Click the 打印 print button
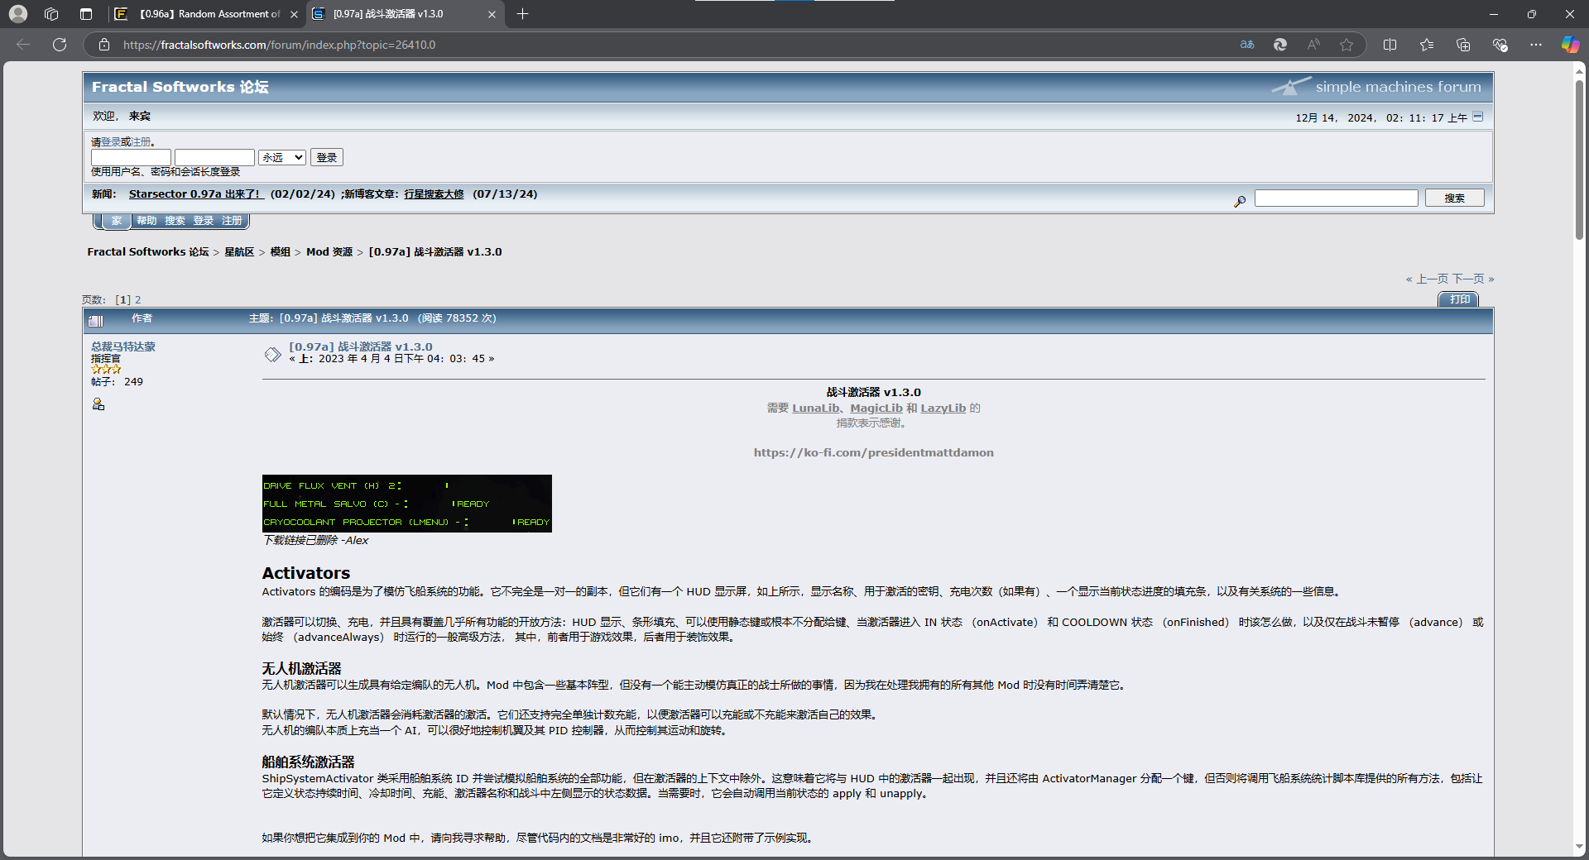 [x=1459, y=299]
